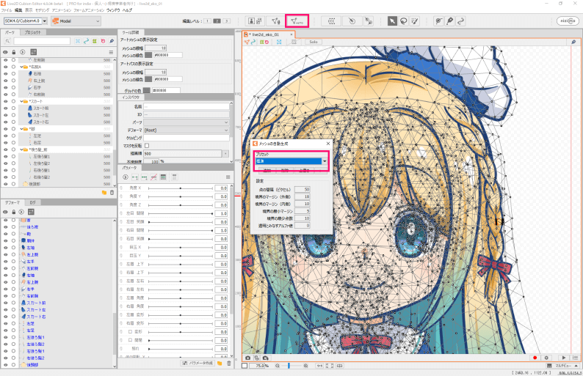This screenshot has width=583, height=376.
Task: Click the search icon in Parts panel
Action: (7, 41)
